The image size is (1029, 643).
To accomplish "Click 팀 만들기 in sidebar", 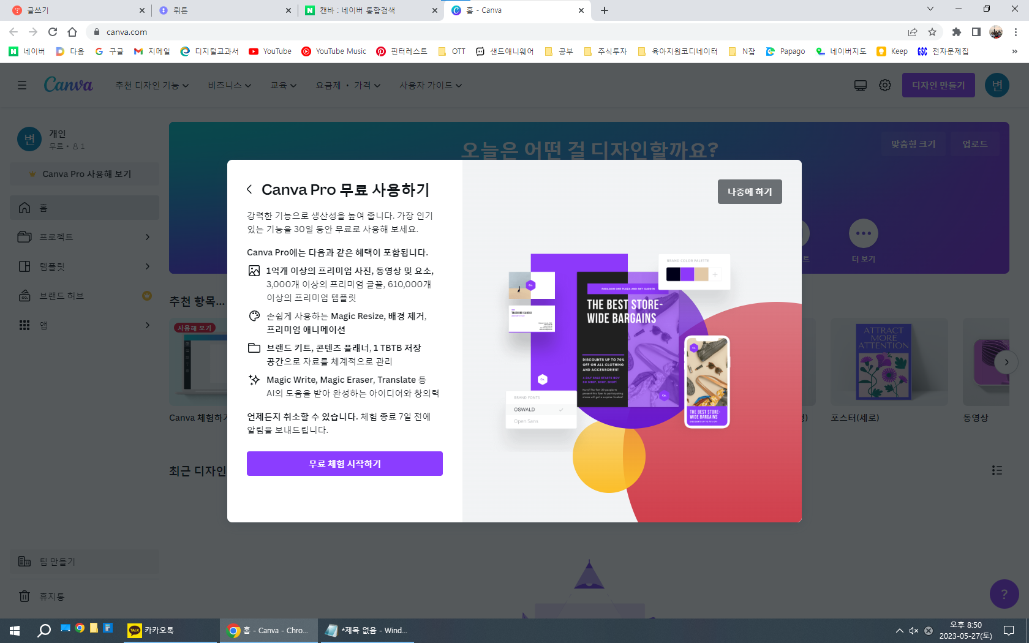I will [x=85, y=562].
